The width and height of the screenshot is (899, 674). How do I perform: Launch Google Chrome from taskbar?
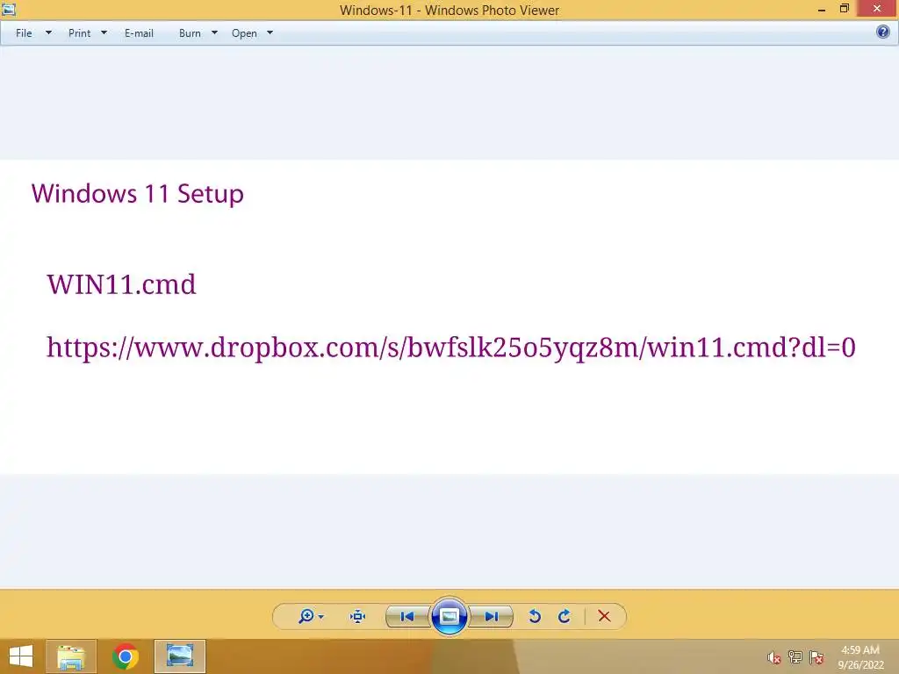(125, 656)
